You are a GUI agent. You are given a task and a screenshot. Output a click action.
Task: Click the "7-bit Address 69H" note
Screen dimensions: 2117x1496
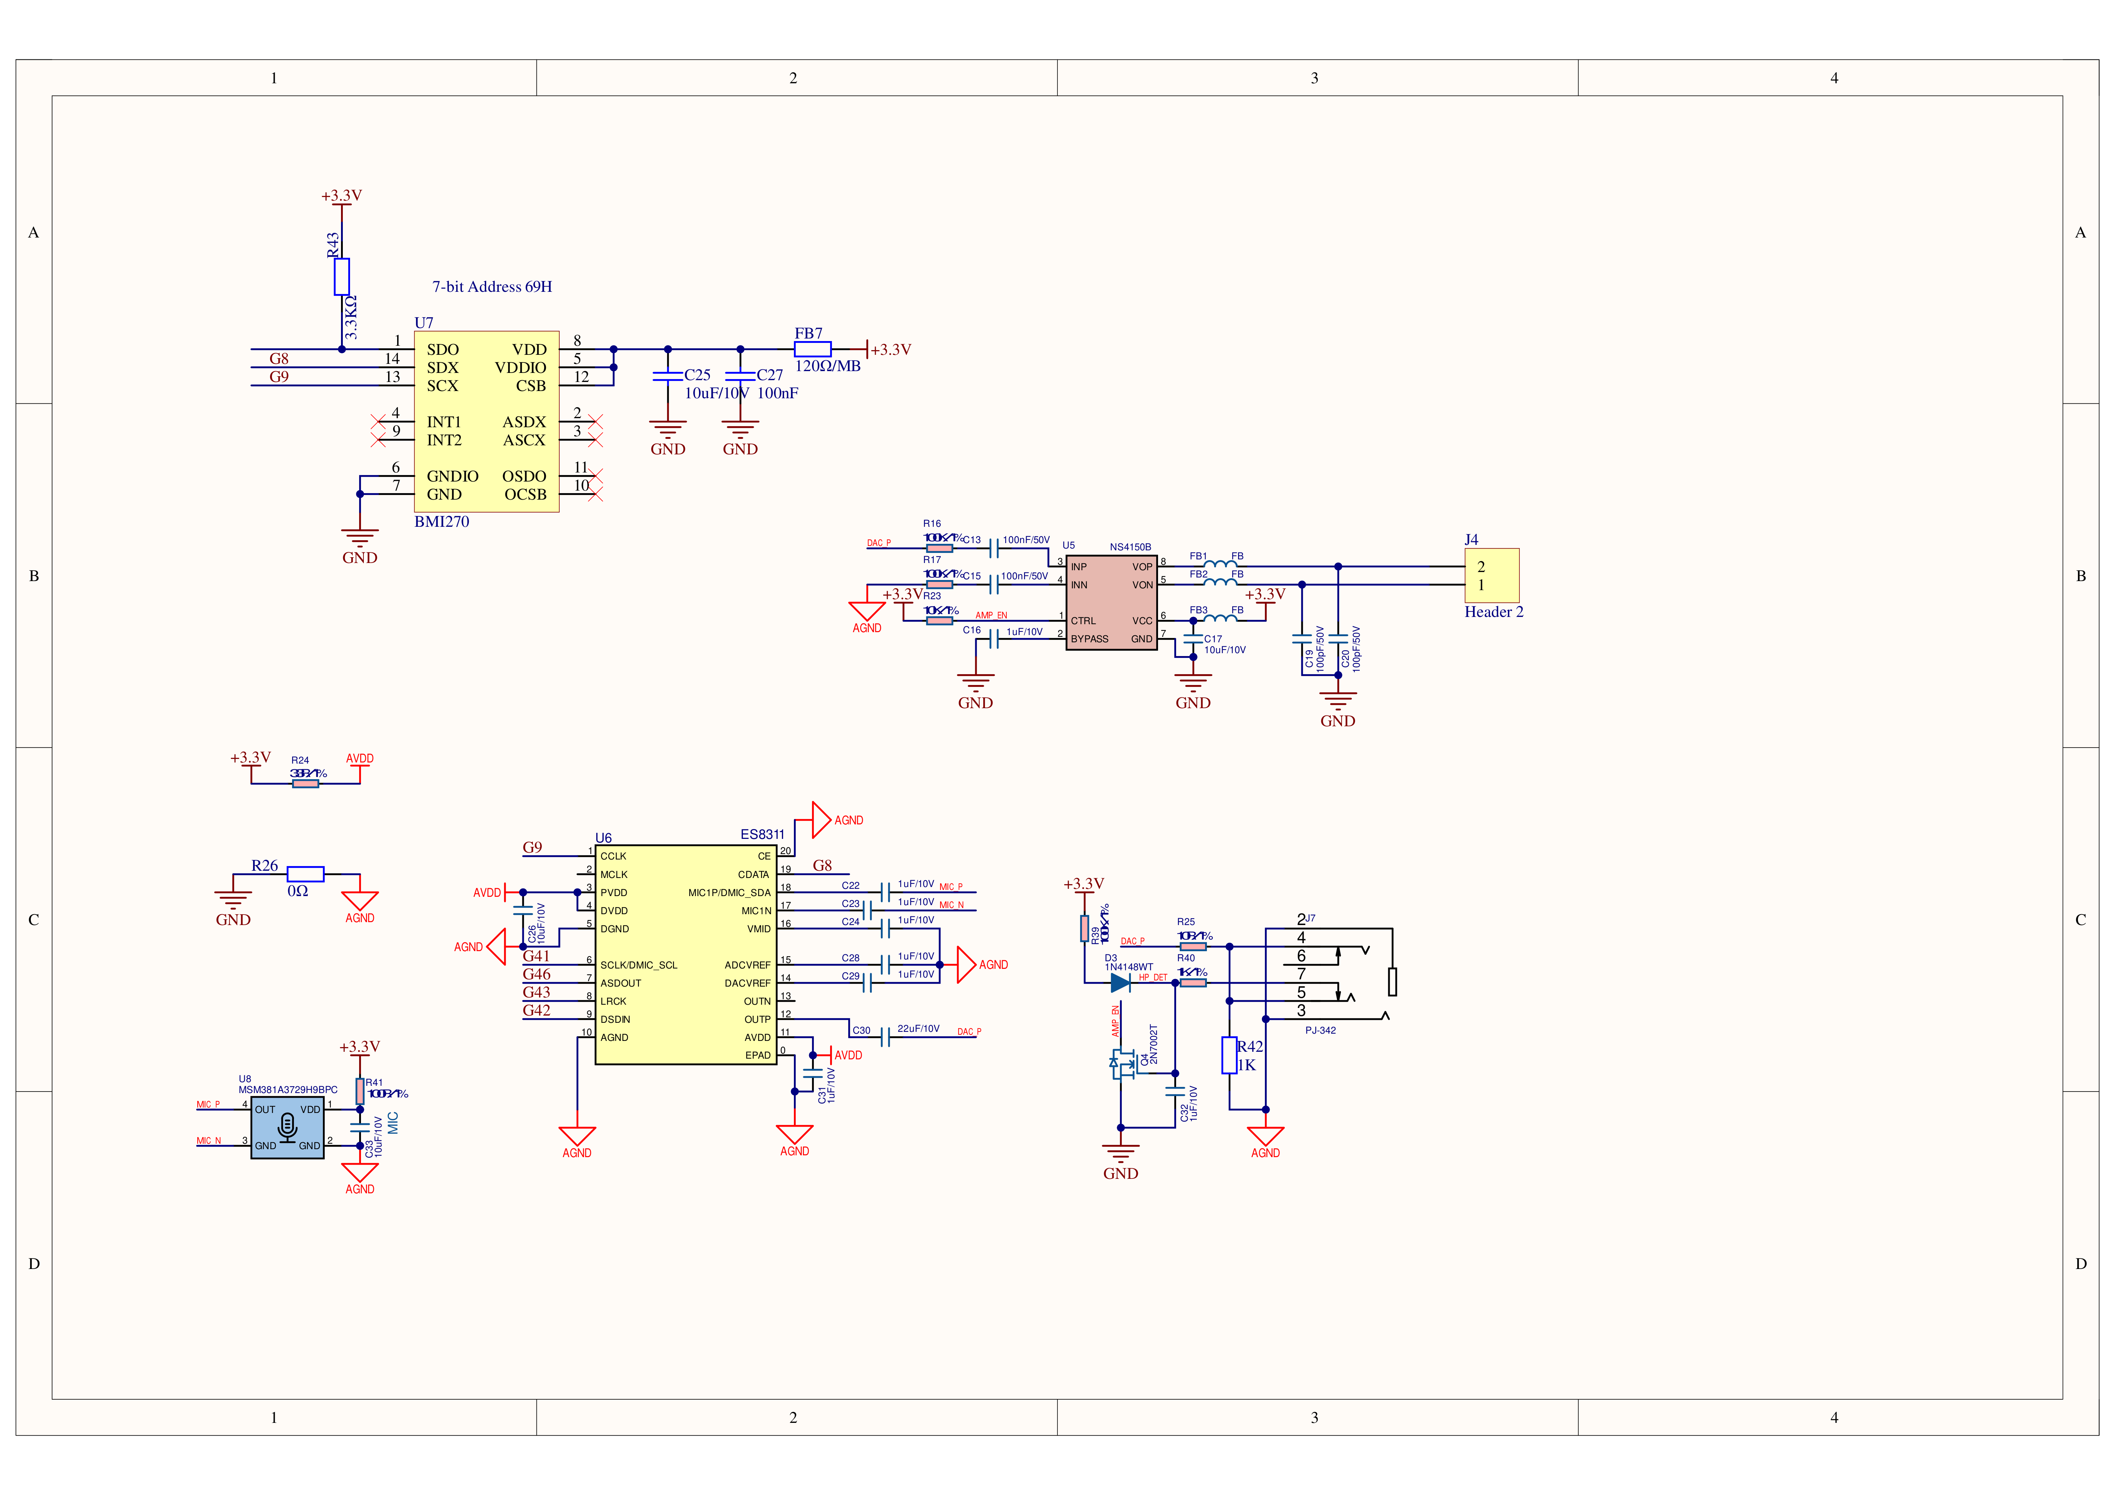[492, 287]
